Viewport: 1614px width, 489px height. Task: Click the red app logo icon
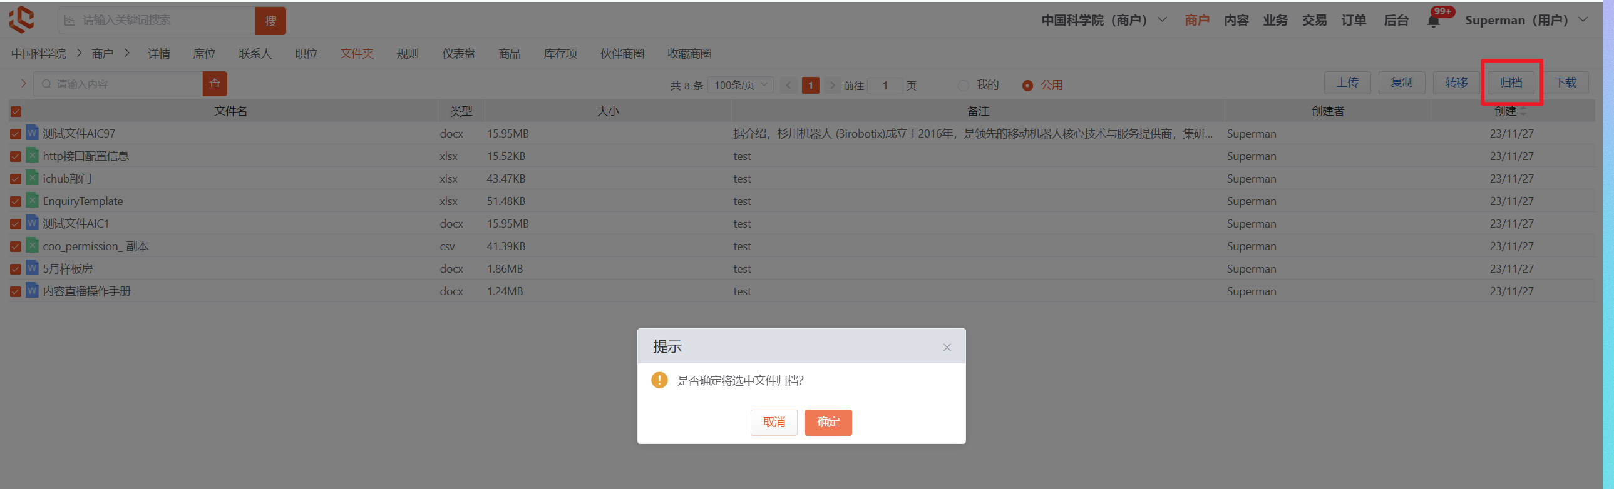click(x=21, y=19)
